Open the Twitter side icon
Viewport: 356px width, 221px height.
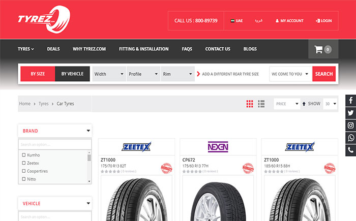[350, 113]
